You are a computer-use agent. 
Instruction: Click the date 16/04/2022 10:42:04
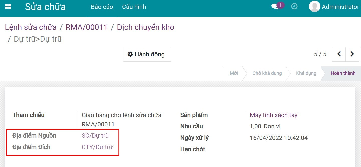[279, 138]
